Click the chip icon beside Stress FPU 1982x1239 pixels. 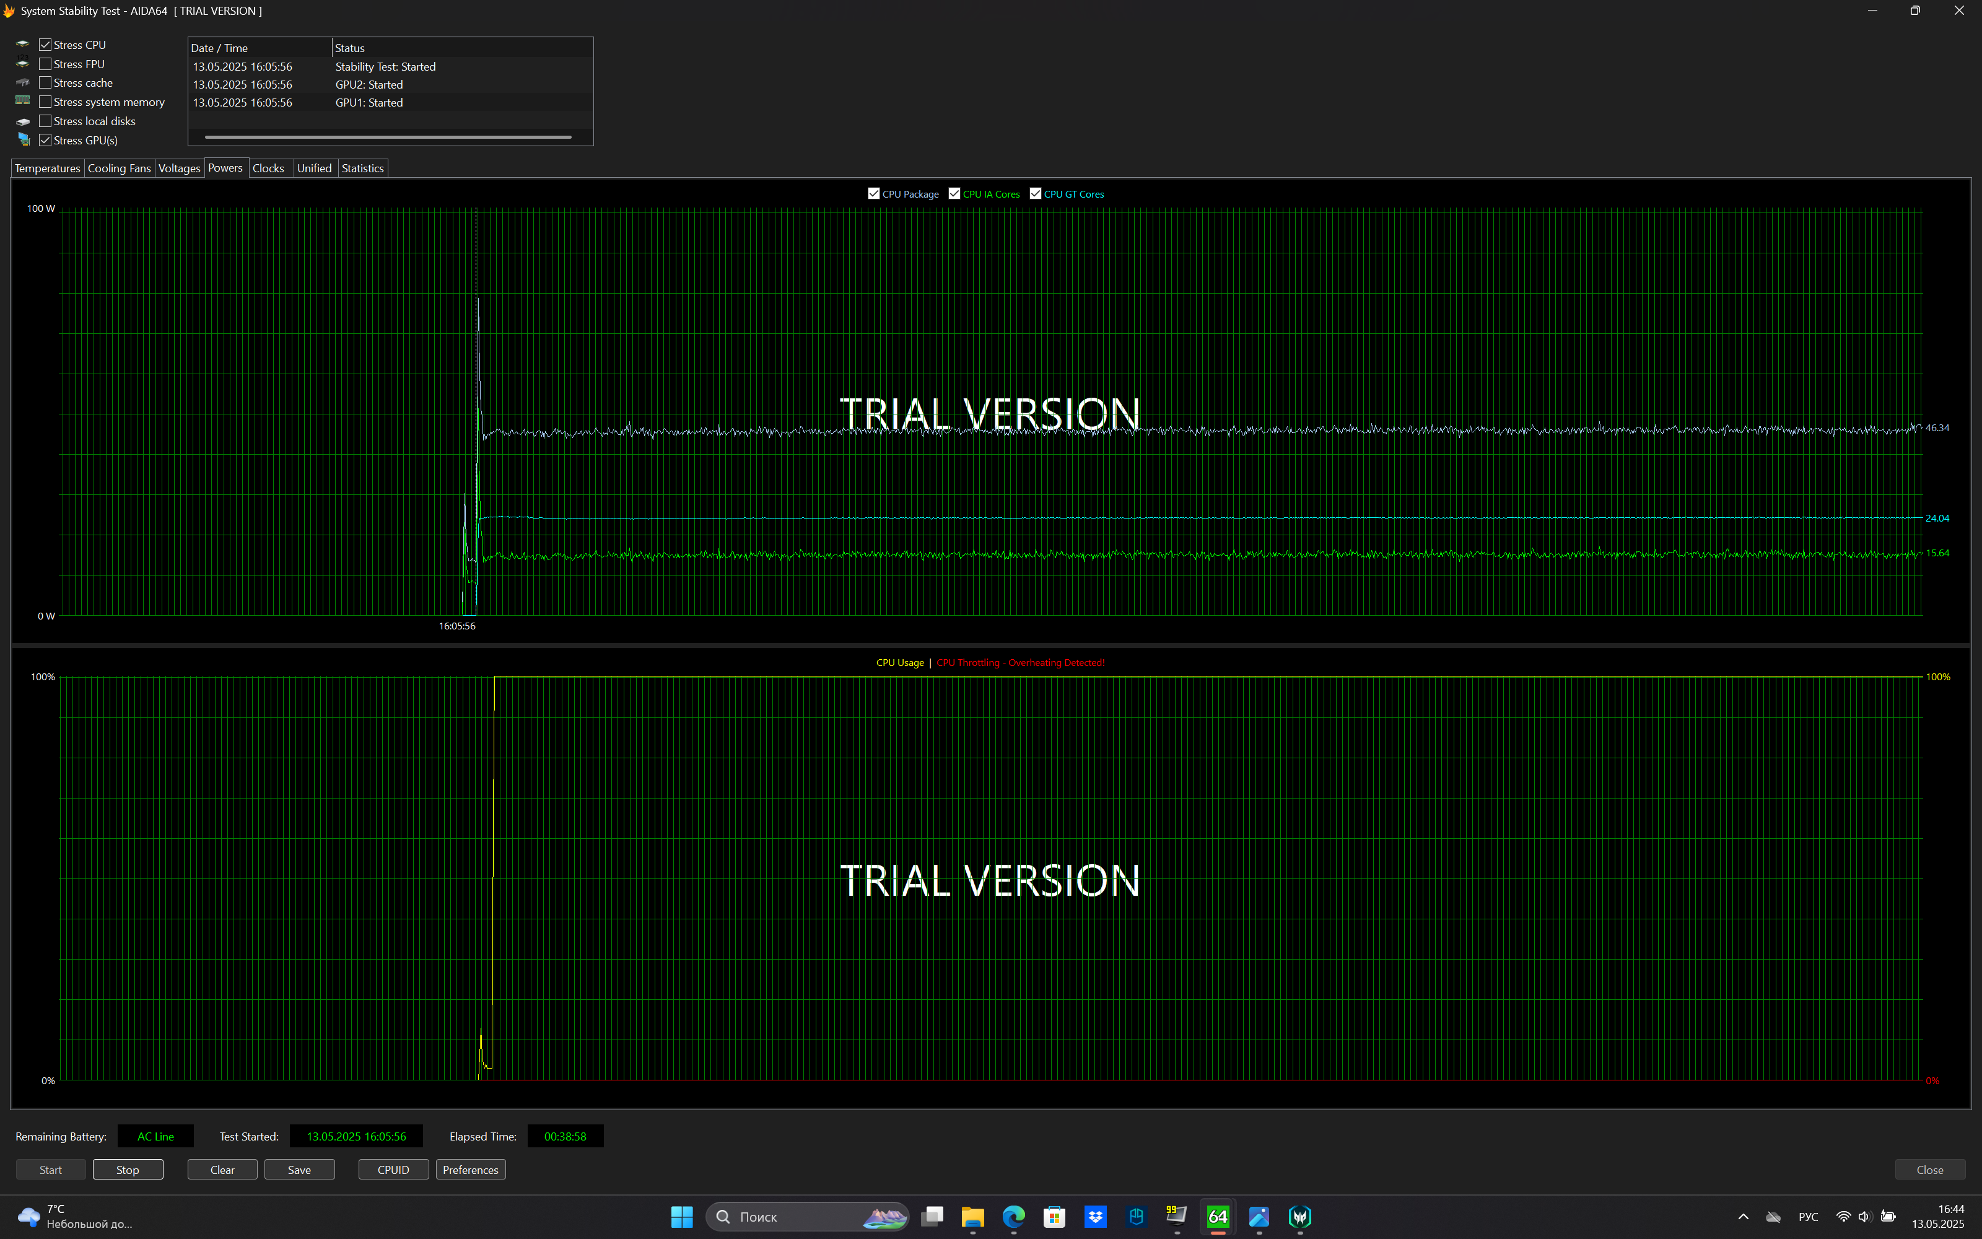click(x=23, y=63)
